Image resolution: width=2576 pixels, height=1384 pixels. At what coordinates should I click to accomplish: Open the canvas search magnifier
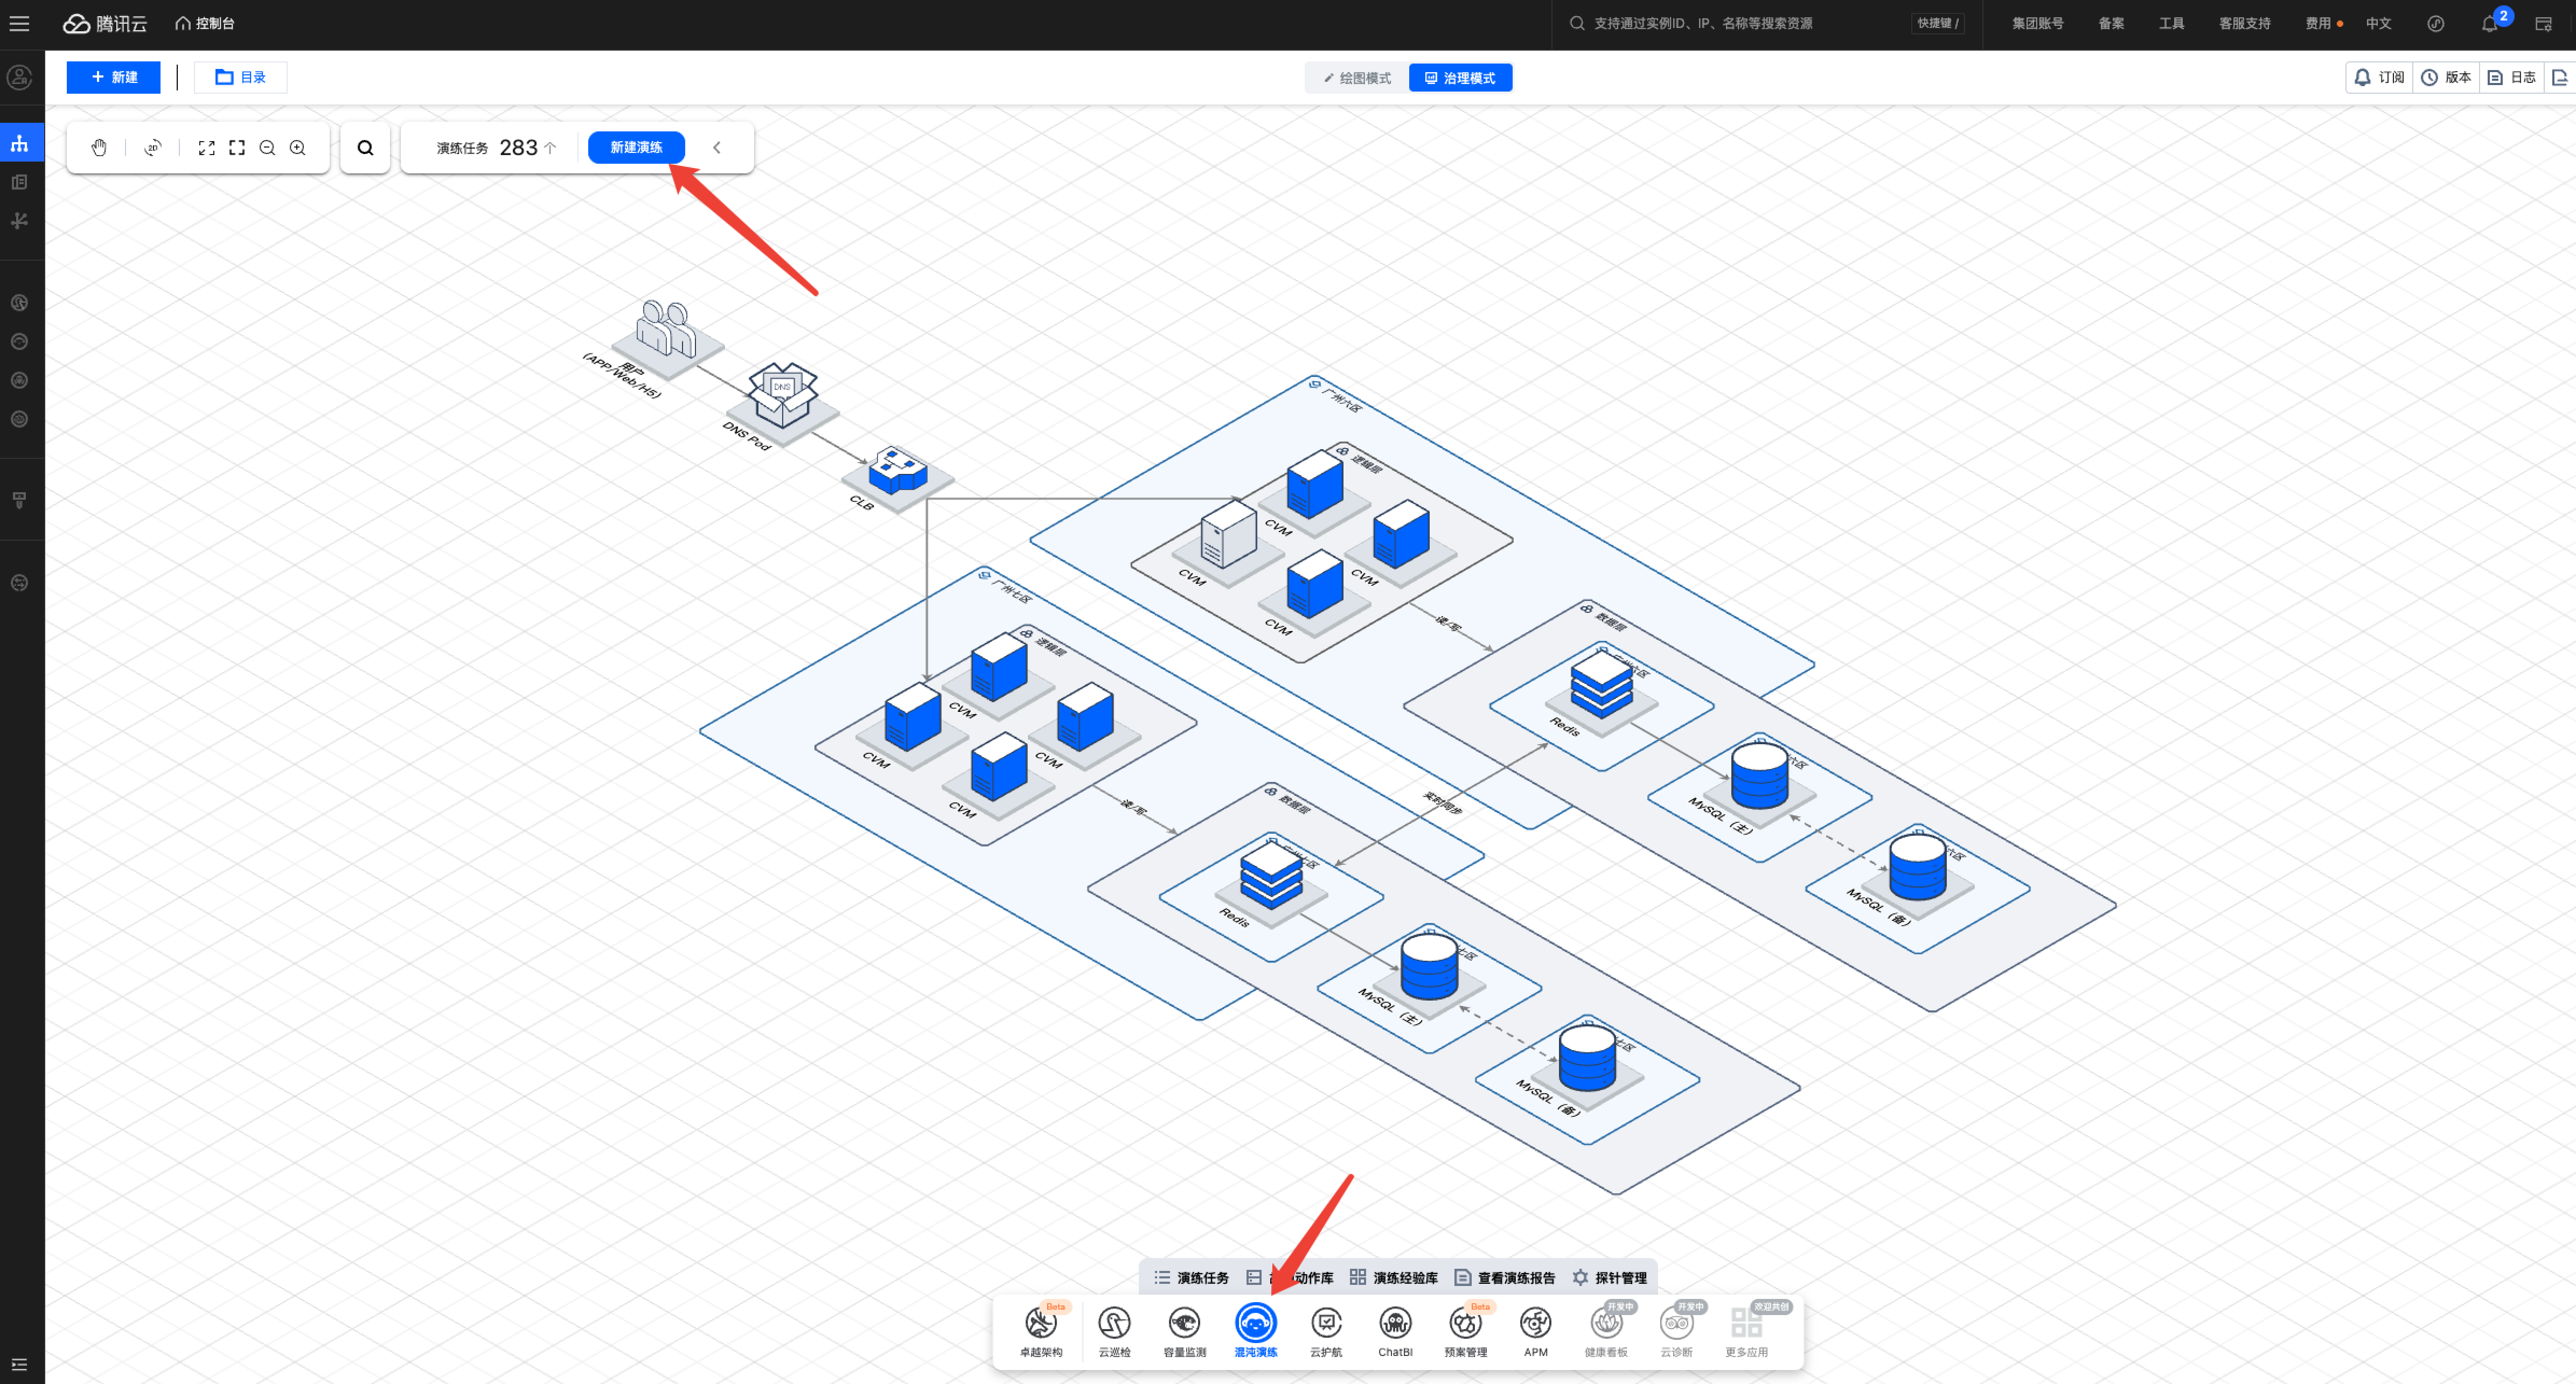click(x=365, y=148)
